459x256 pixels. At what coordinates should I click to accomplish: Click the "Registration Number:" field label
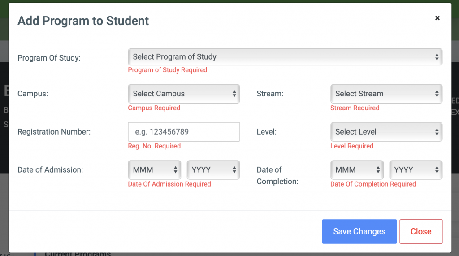pos(54,132)
